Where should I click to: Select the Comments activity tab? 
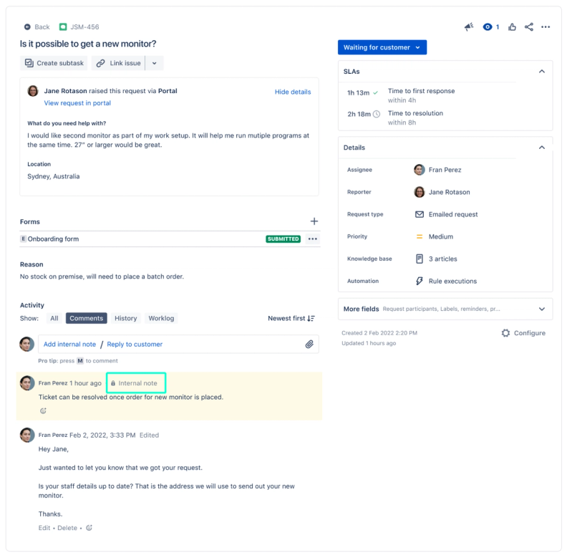click(87, 319)
